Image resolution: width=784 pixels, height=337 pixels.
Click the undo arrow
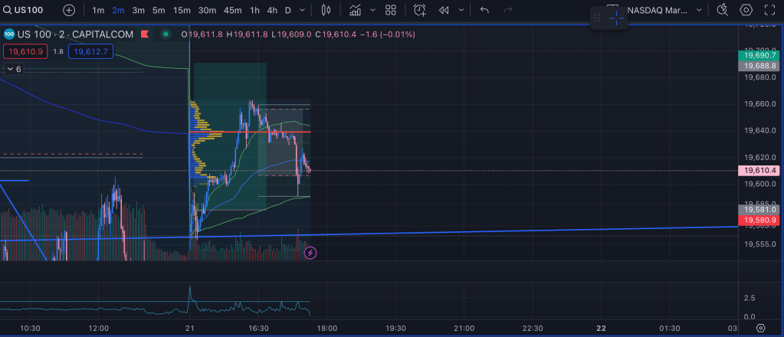484,10
